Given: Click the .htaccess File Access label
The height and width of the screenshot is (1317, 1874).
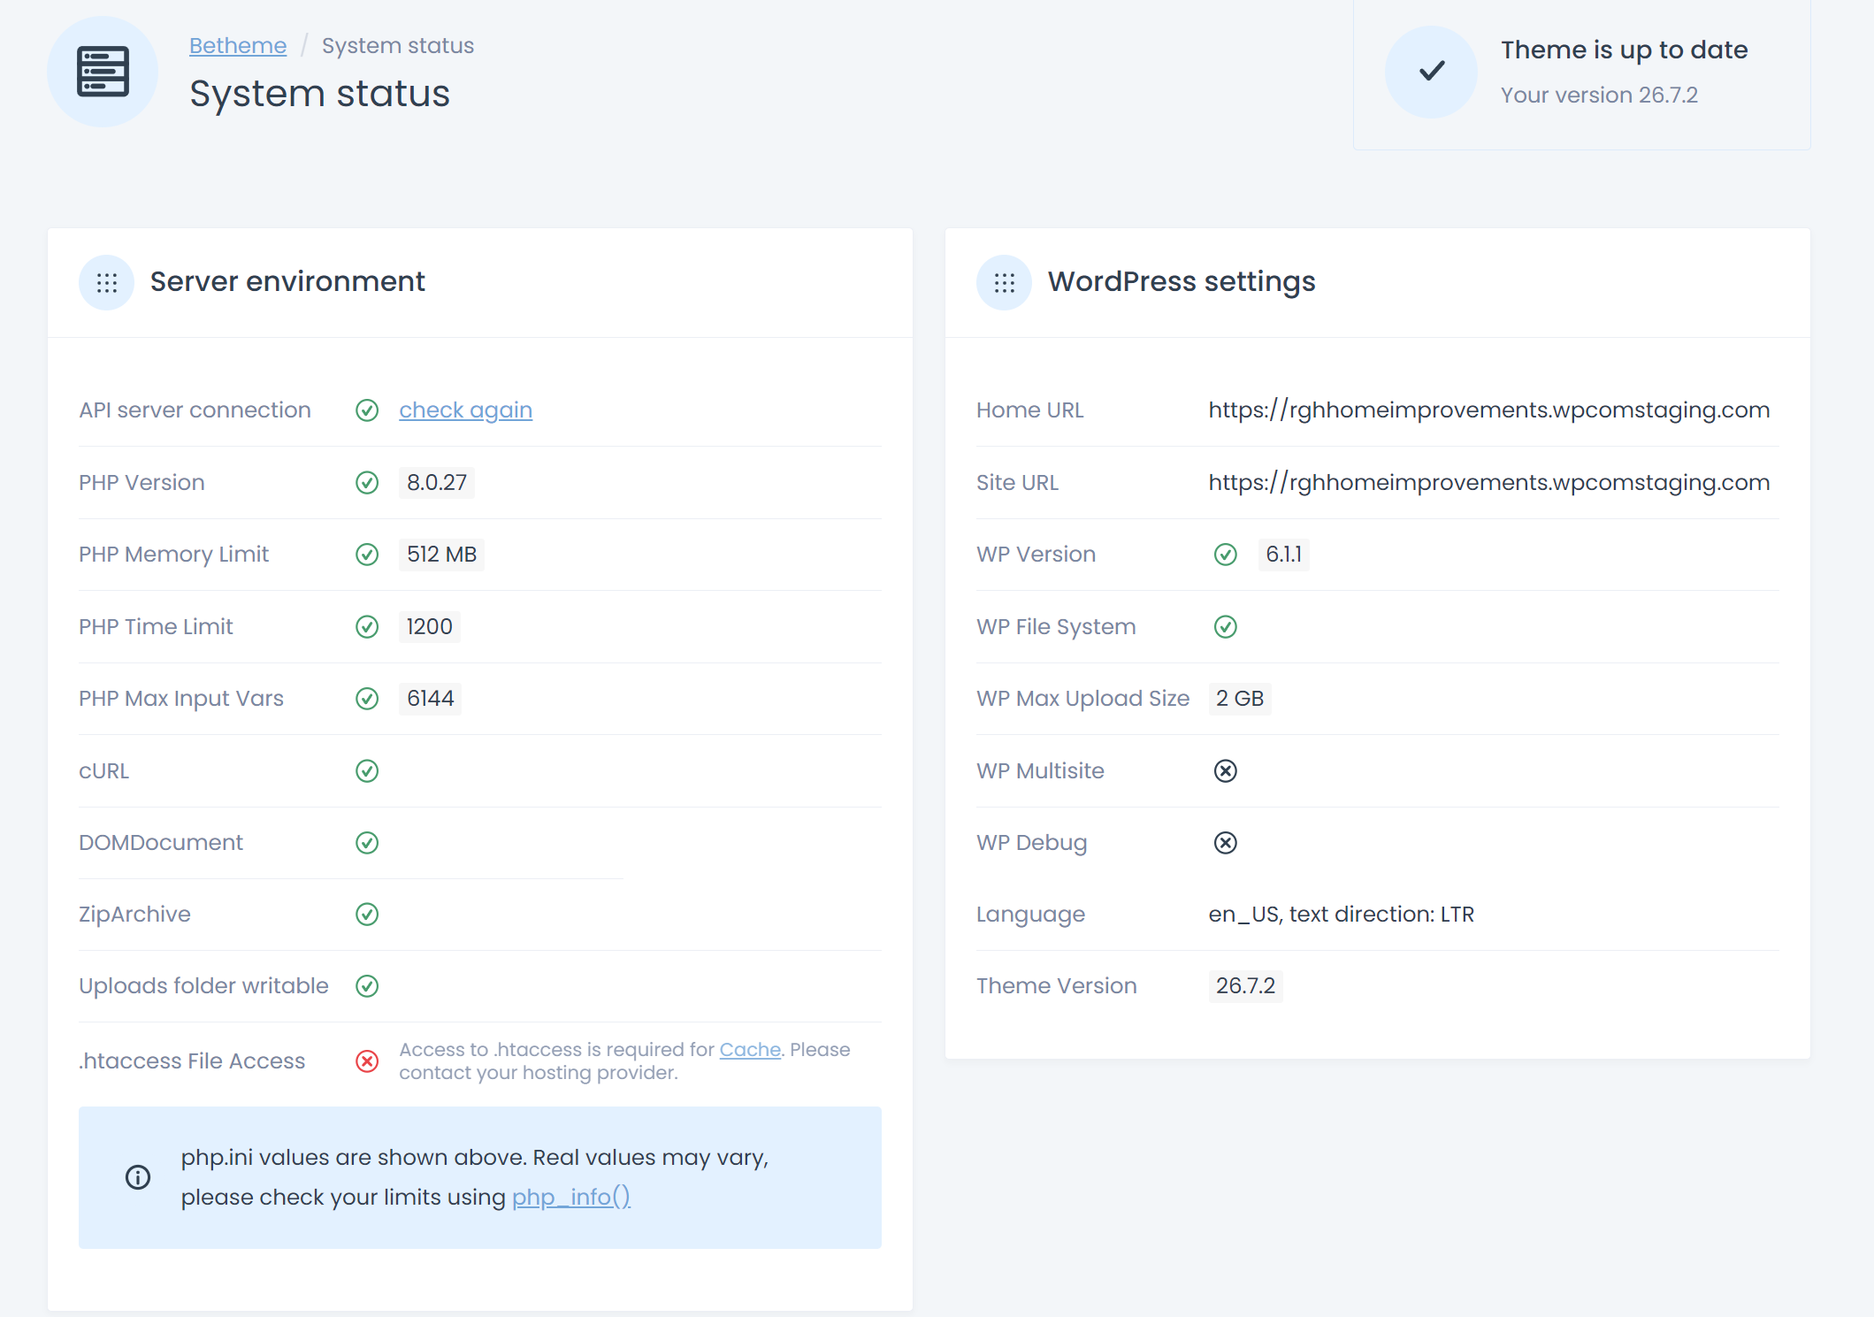Looking at the screenshot, I should point(192,1061).
